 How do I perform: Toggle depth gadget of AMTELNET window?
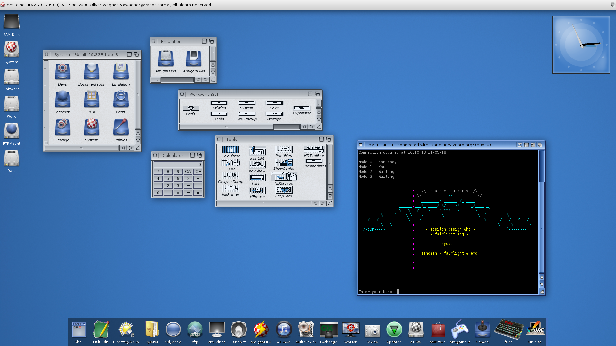click(540, 145)
